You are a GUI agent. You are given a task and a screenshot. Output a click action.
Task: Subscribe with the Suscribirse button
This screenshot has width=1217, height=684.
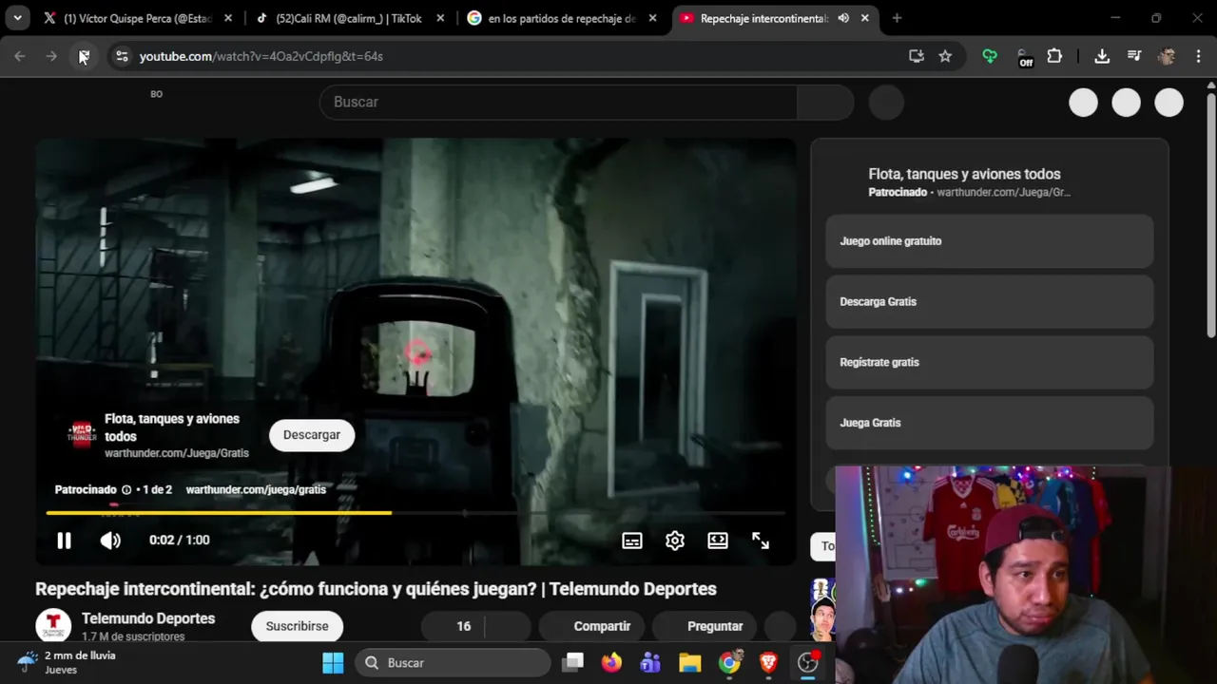pyautogui.click(x=297, y=626)
